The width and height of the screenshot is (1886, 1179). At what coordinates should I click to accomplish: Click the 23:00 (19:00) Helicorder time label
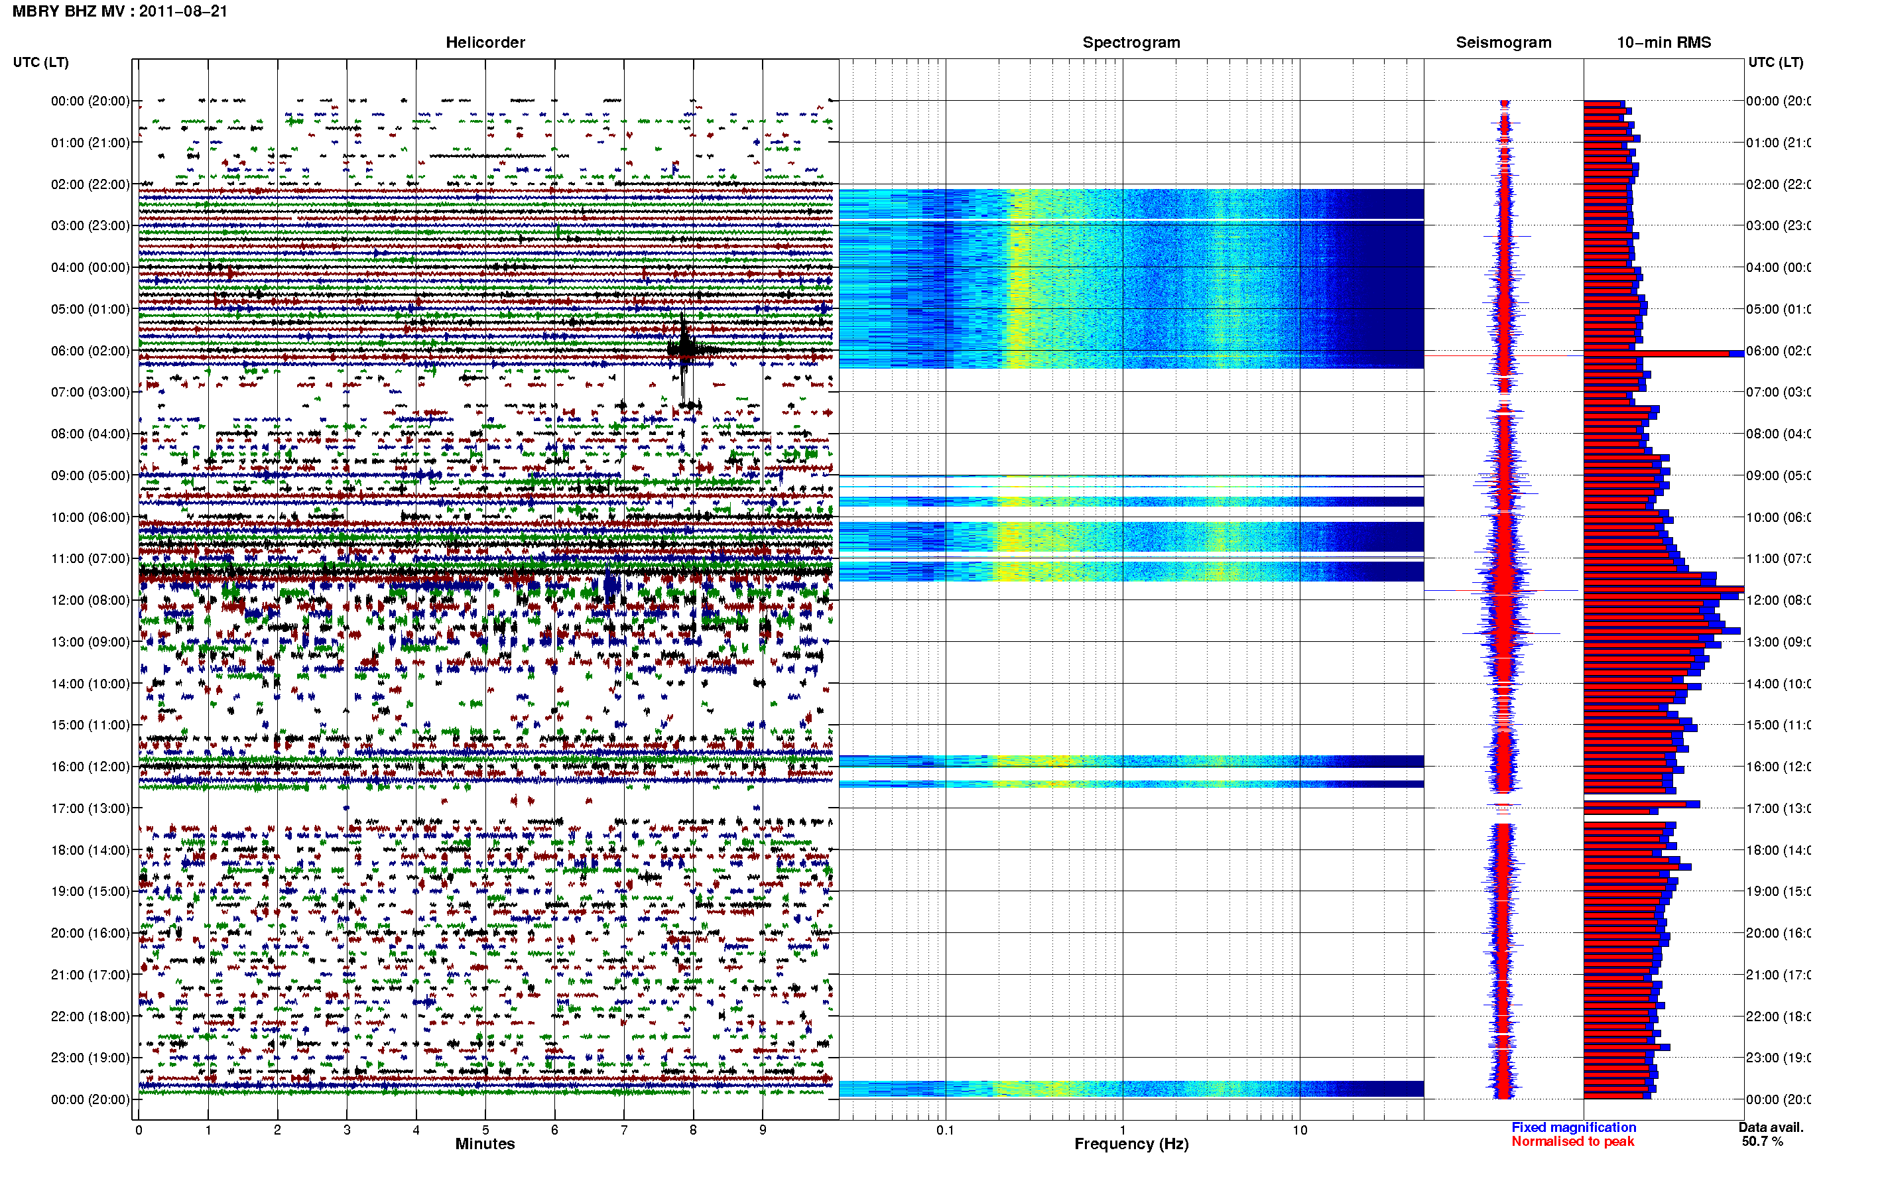[90, 1058]
